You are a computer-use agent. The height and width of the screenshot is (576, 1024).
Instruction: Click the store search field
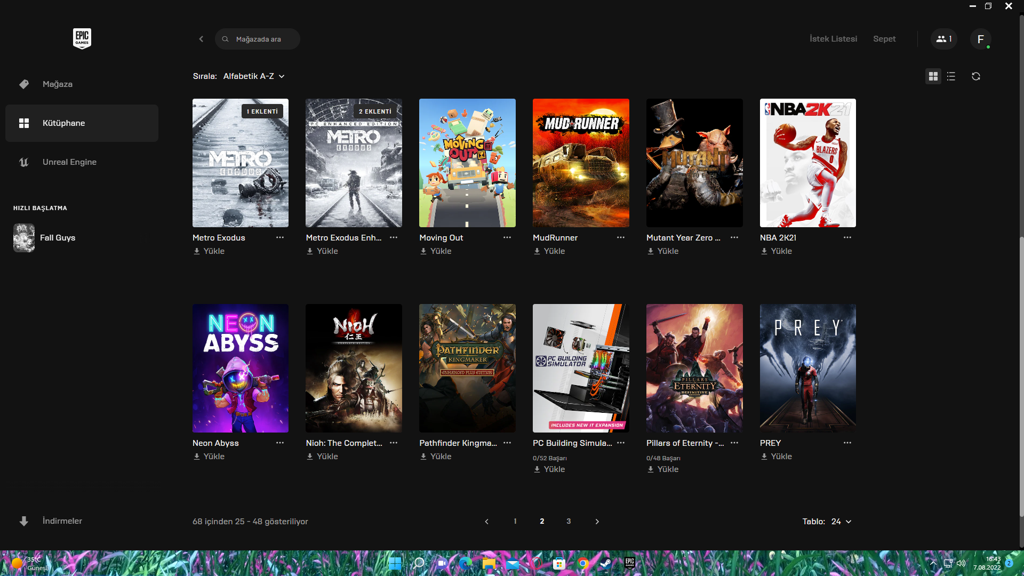click(x=258, y=39)
